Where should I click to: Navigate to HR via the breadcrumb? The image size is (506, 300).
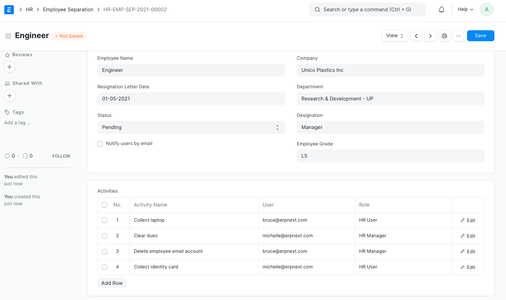point(29,9)
